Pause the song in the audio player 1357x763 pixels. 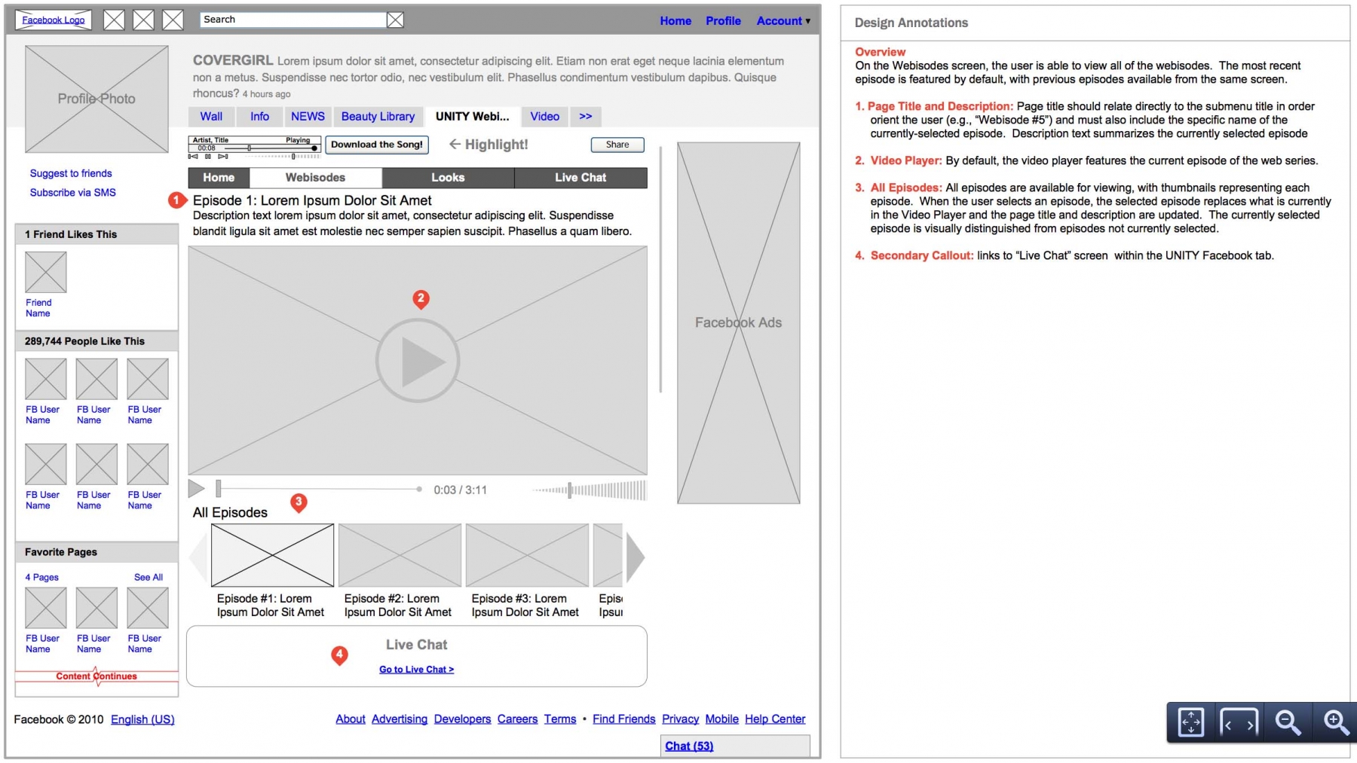click(x=208, y=157)
